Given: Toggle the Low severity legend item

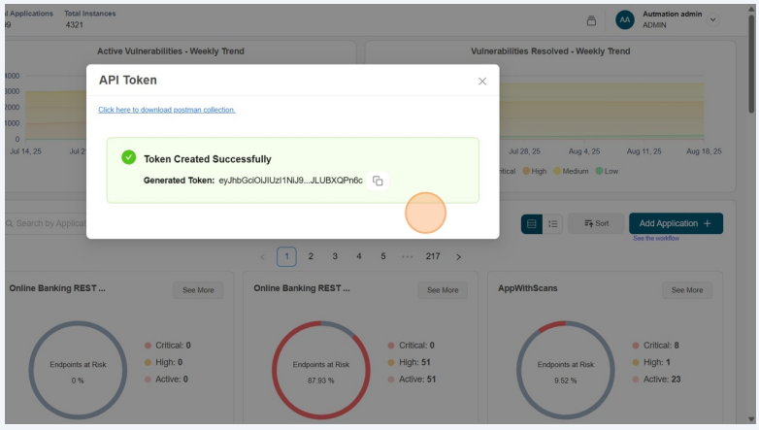Looking at the screenshot, I should (x=607, y=171).
